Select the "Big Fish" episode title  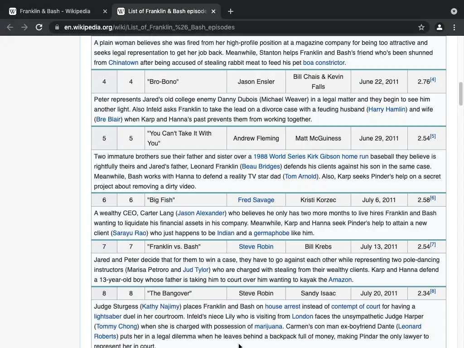(161, 200)
